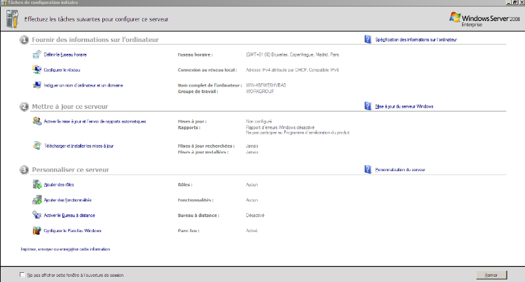Open 'Configurer le Pare-feu Windows' link
Viewport: 525px width, 282px height.
72,230
